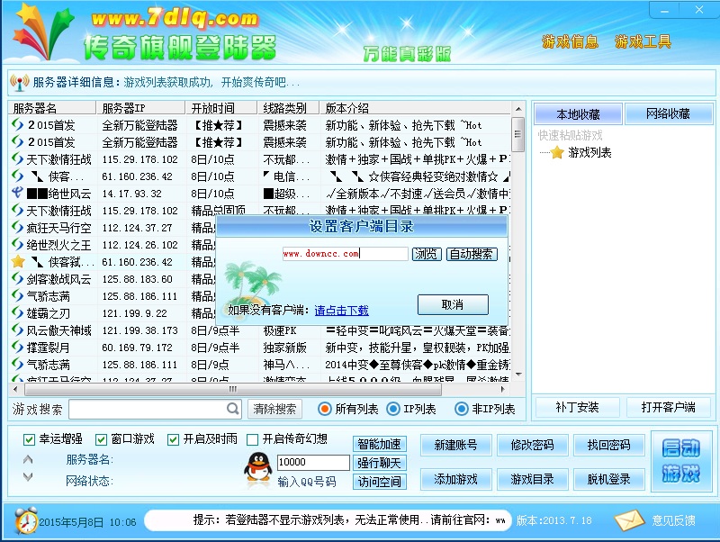Click the yellow star icon on the 侠客 server row
Viewport: 720px width, 542px height.
[19, 261]
